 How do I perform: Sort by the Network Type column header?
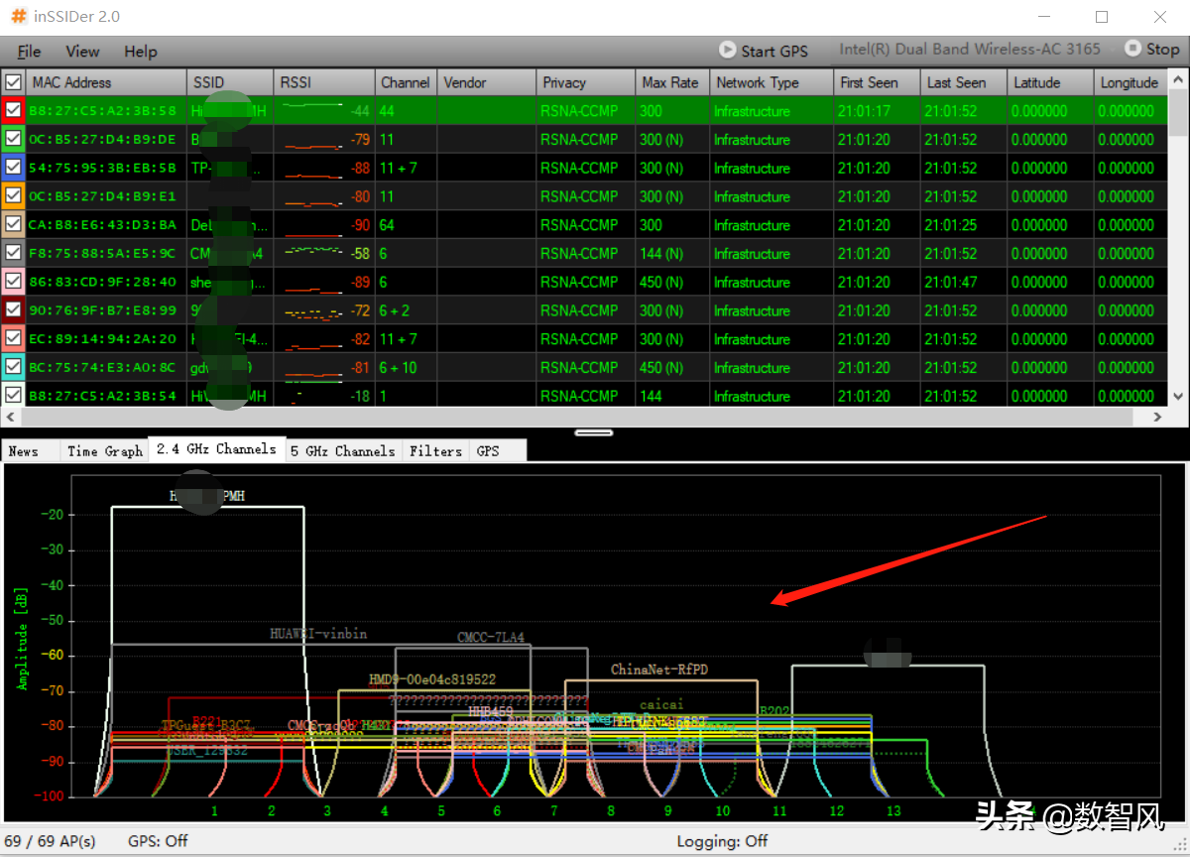point(772,82)
